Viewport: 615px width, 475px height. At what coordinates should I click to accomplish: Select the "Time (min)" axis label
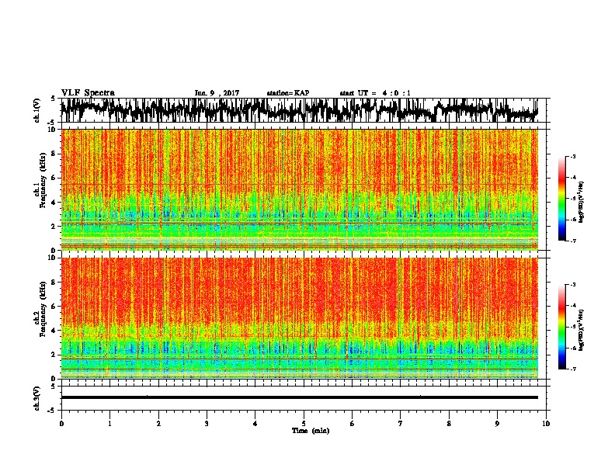[311, 431]
